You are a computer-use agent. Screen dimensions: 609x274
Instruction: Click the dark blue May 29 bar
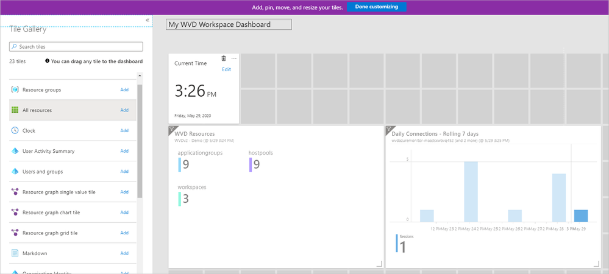click(580, 216)
